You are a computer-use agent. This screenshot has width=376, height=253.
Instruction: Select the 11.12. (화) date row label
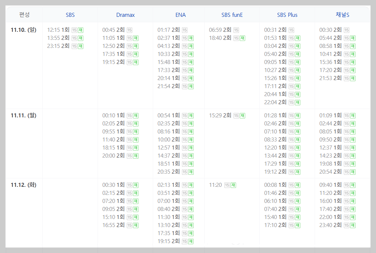point(23,185)
